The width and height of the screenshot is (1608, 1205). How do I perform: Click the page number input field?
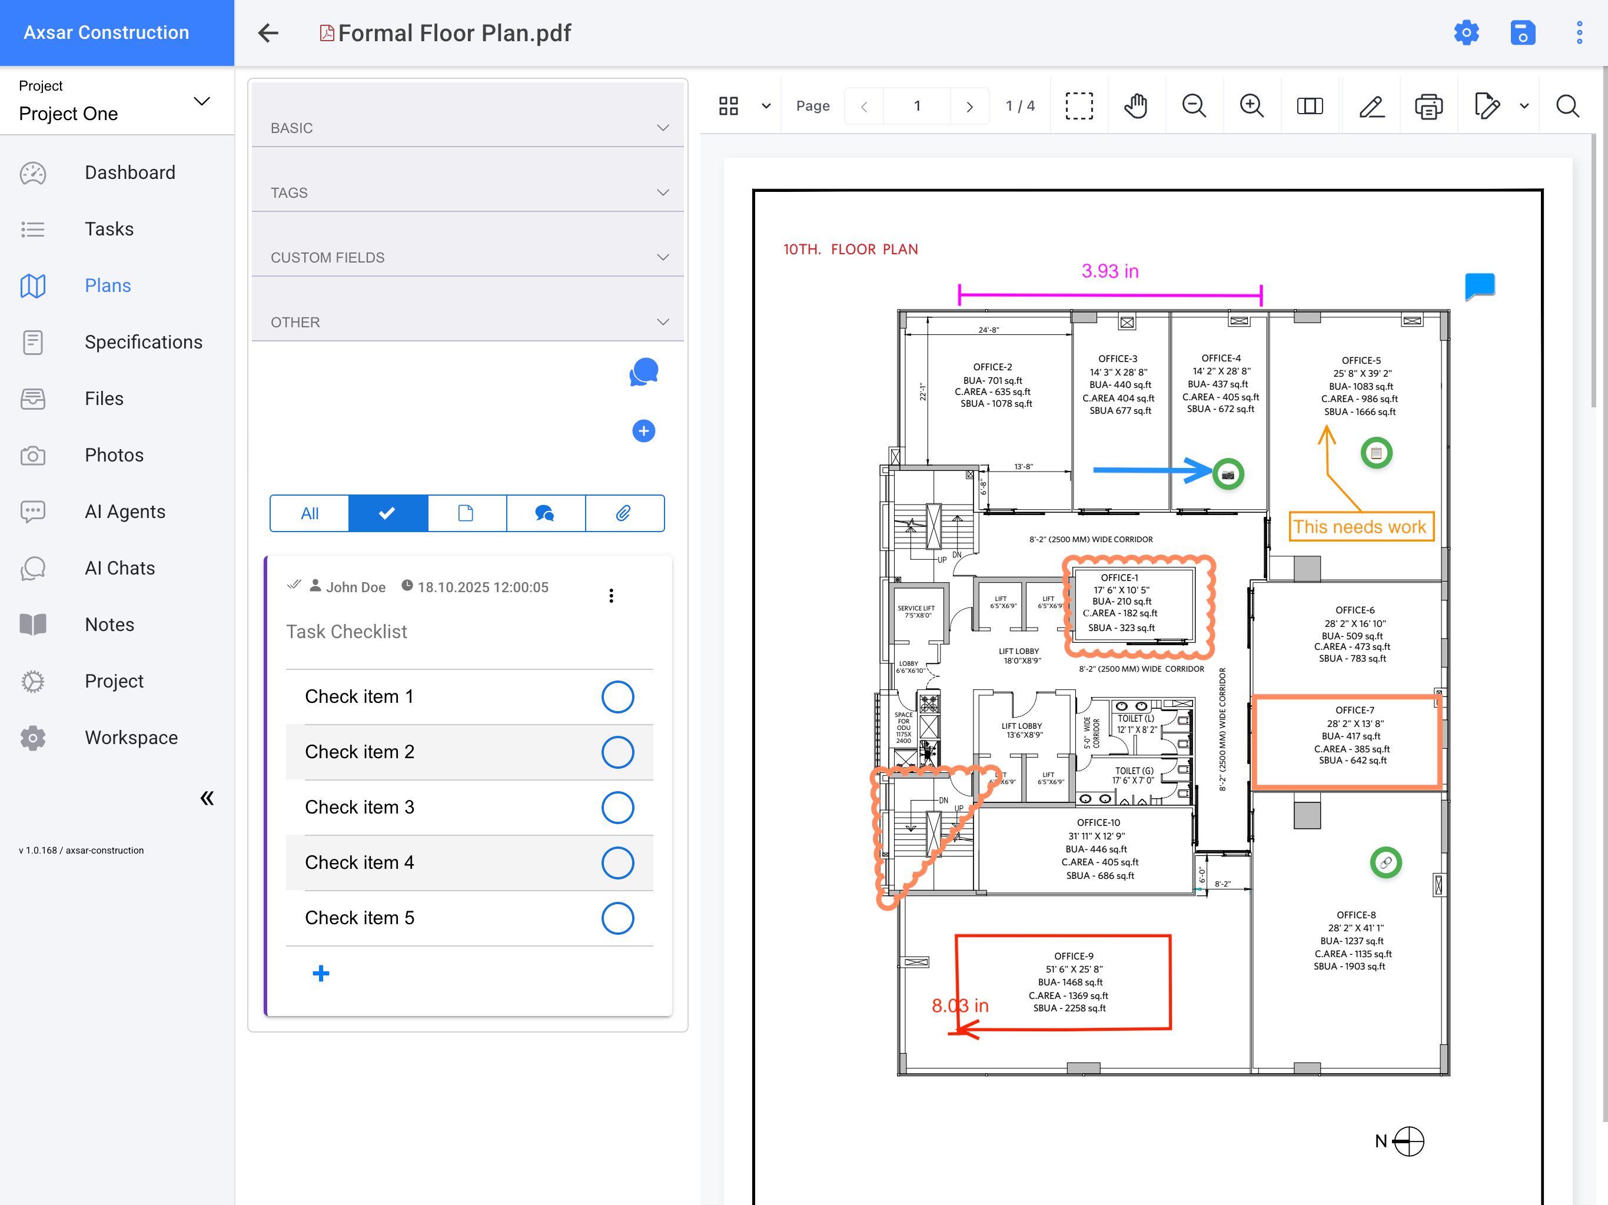[x=916, y=106]
